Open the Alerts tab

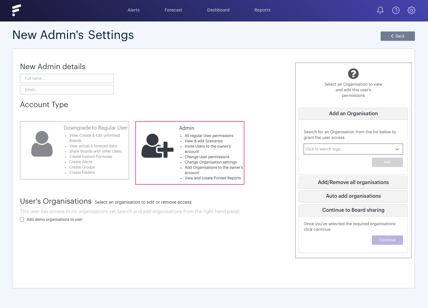[x=133, y=10]
